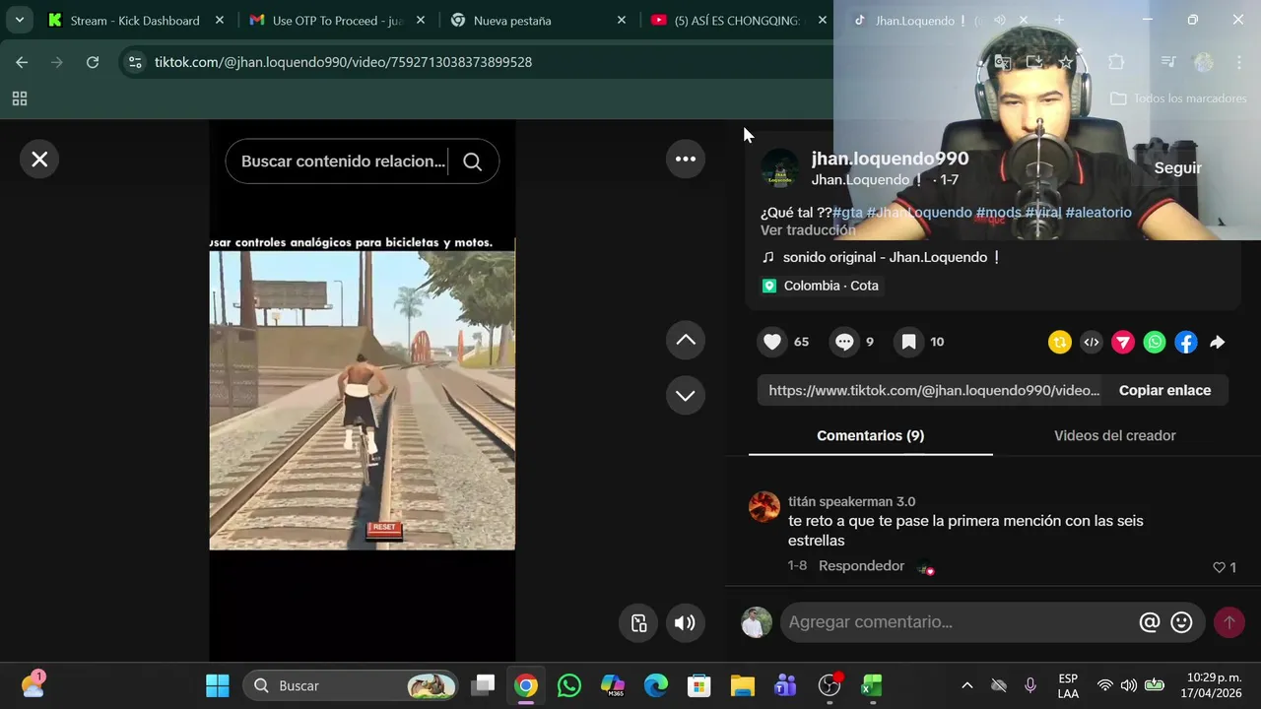
Task: Go back in browser history
Action: [x=22, y=62]
